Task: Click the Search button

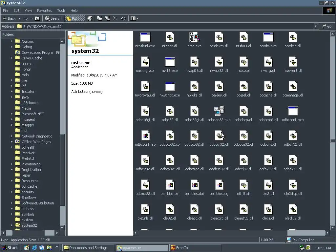Action: tap(53, 18)
